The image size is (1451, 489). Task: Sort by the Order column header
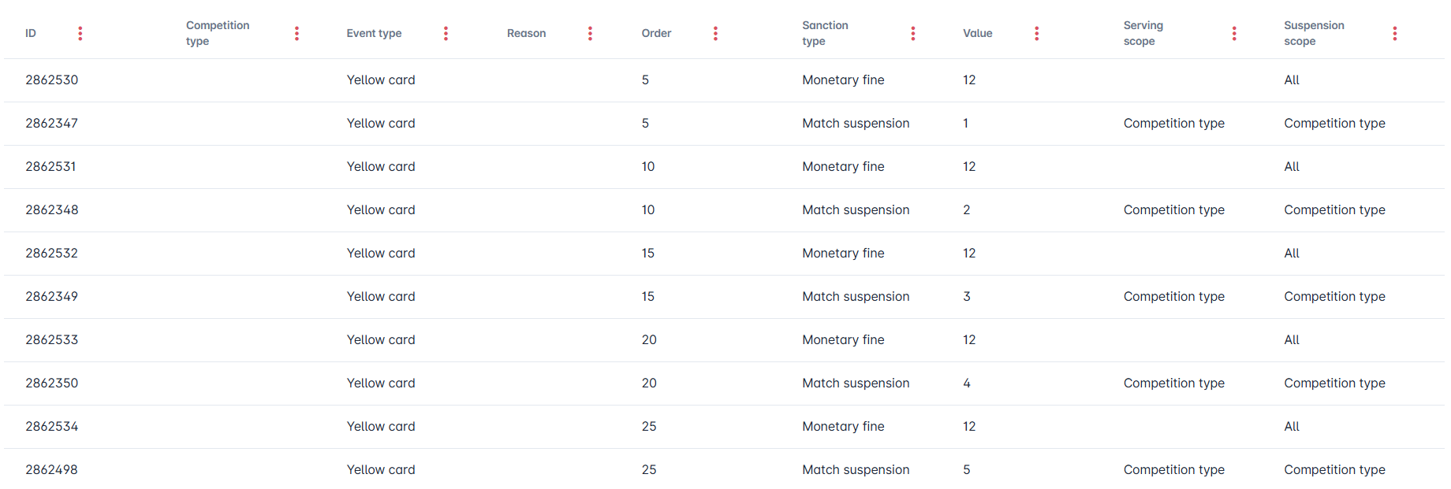[x=656, y=33]
